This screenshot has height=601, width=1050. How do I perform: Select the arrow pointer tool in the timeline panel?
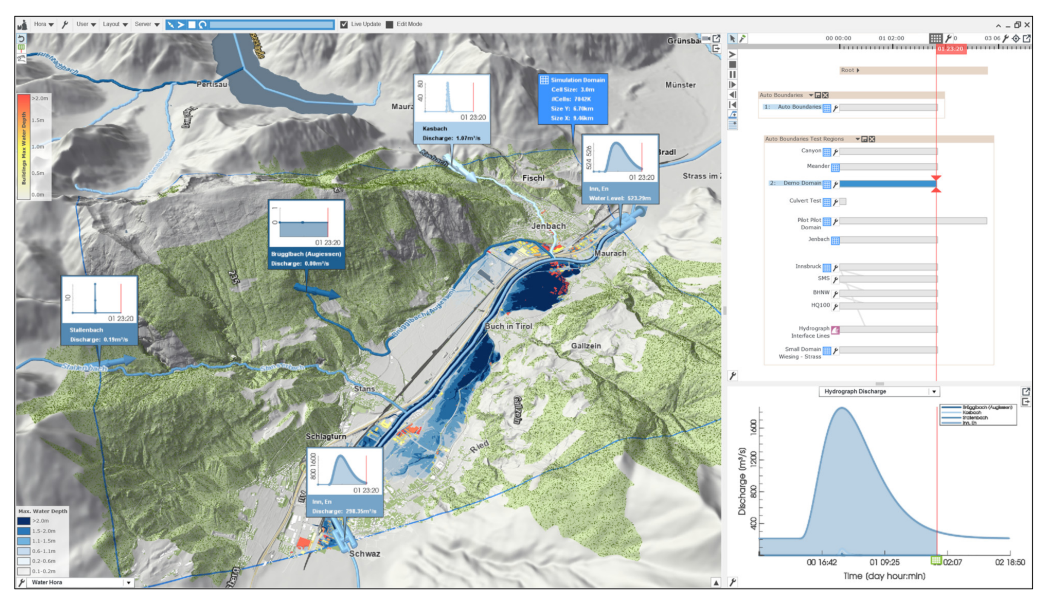732,39
